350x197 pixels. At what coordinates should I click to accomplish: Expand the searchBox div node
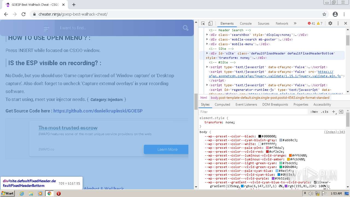(x=207, y=35)
